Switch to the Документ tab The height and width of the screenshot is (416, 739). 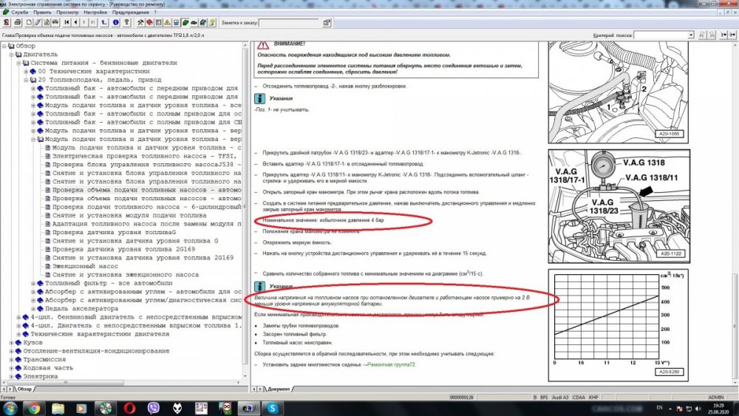pos(278,389)
